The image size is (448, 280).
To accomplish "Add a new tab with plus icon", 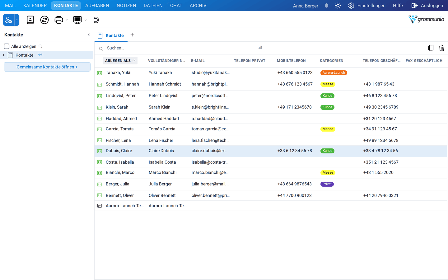I will coord(132,35).
